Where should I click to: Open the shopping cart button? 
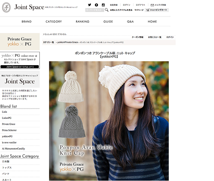tap(157, 10)
